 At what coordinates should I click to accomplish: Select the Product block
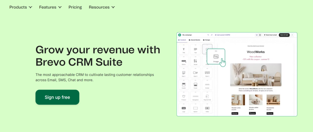[x=184, y=97]
